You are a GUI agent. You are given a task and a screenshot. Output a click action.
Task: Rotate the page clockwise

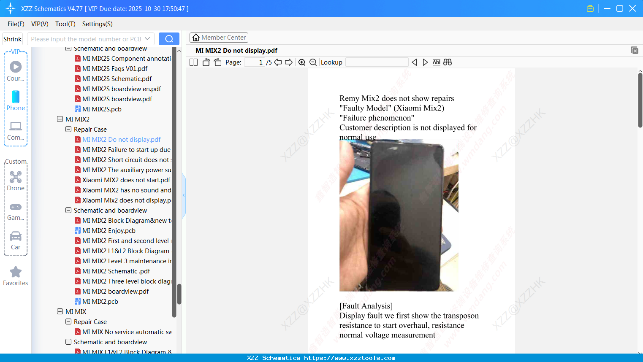(x=217, y=62)
